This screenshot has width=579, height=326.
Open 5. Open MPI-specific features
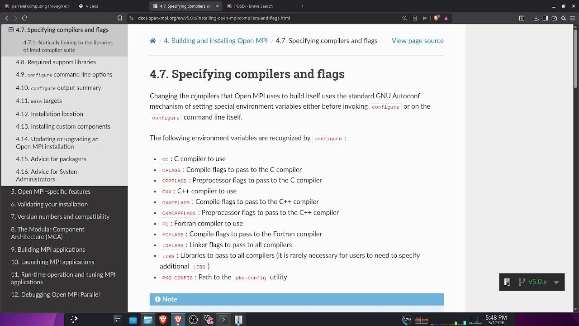(x=51, y=192)
